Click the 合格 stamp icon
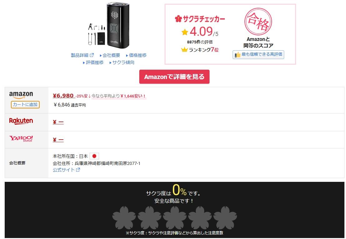The width and height of the screenshot is (346, 239). 258,22
